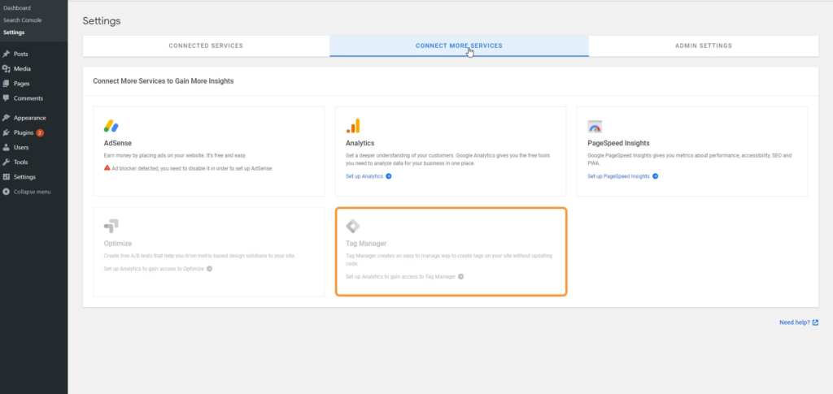Open the Posts menu item

pyautogui.click(x=21, y=54)
